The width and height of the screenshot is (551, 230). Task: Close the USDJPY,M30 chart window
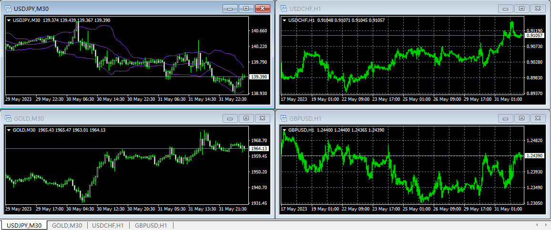(262, 9)
